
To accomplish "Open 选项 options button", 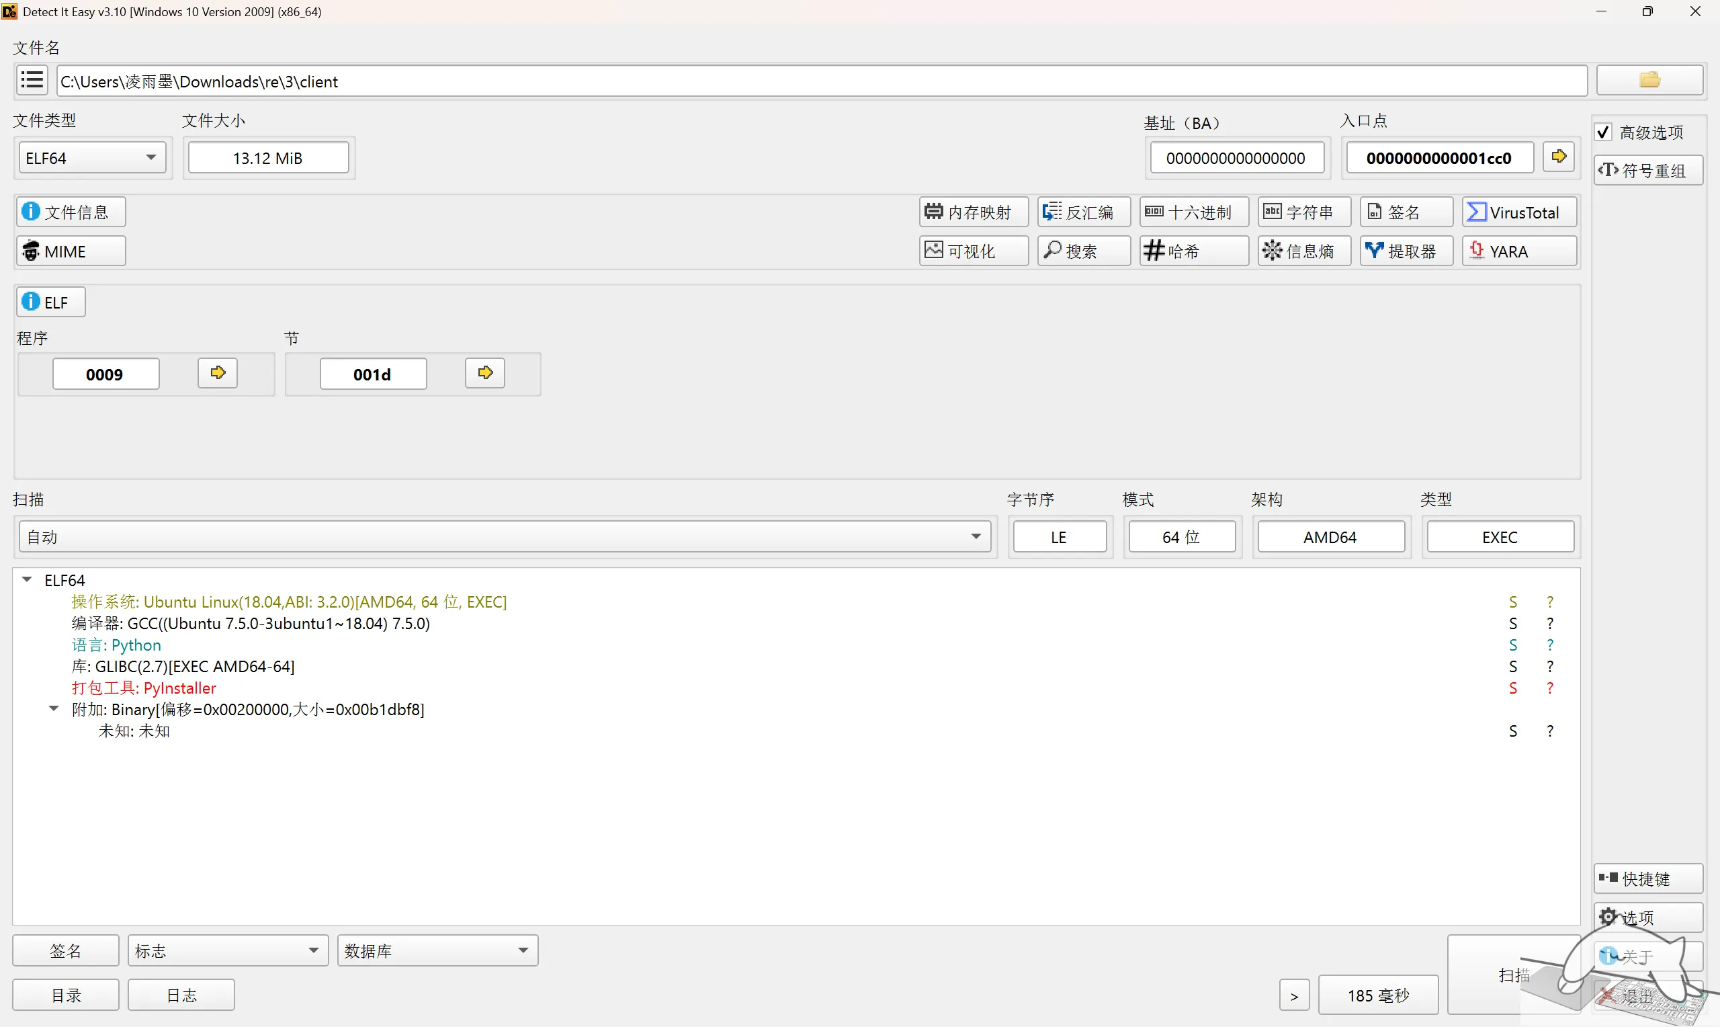I will 1648,917.
